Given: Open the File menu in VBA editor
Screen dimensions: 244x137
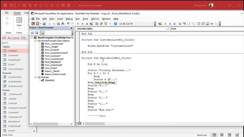Looking at the screenshot, I should click(38, 19).
